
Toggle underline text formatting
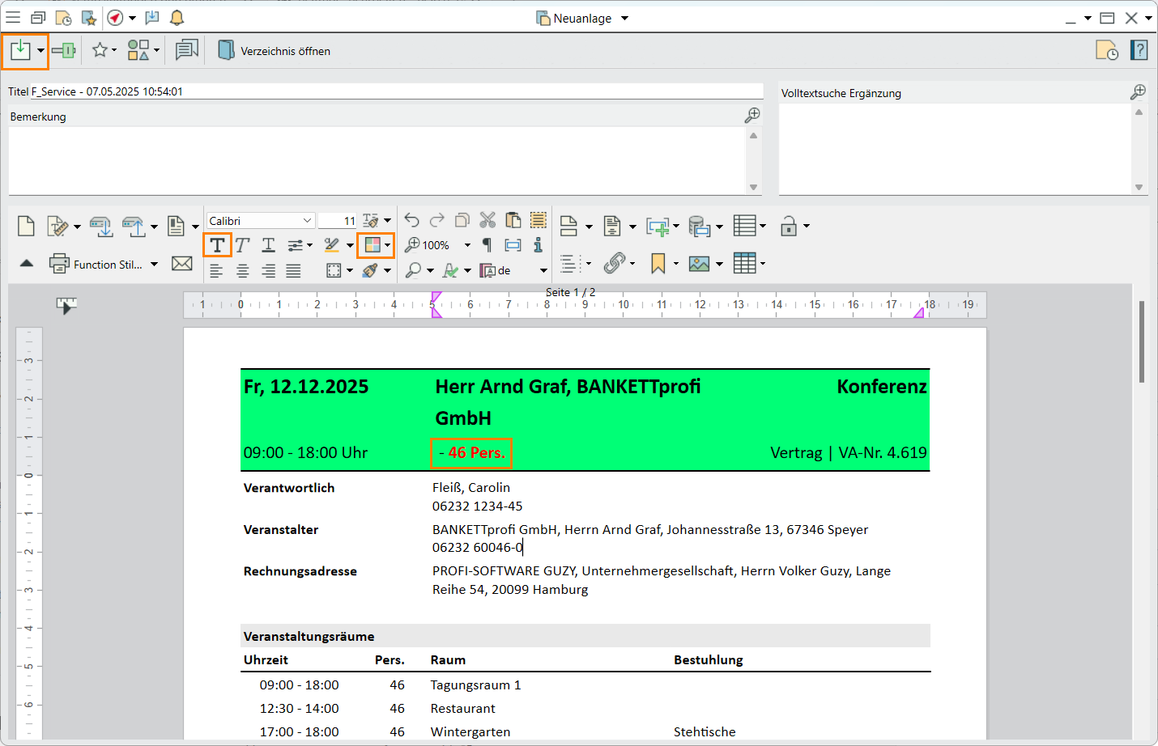268,245
